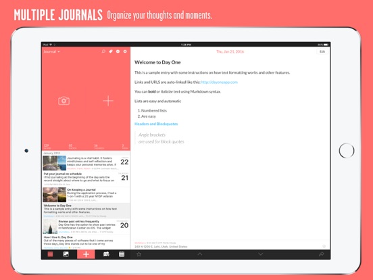373x280 pixels.
Task: Tap the Lehi, Utah location footer text
Action: click(x=161, y=247)
